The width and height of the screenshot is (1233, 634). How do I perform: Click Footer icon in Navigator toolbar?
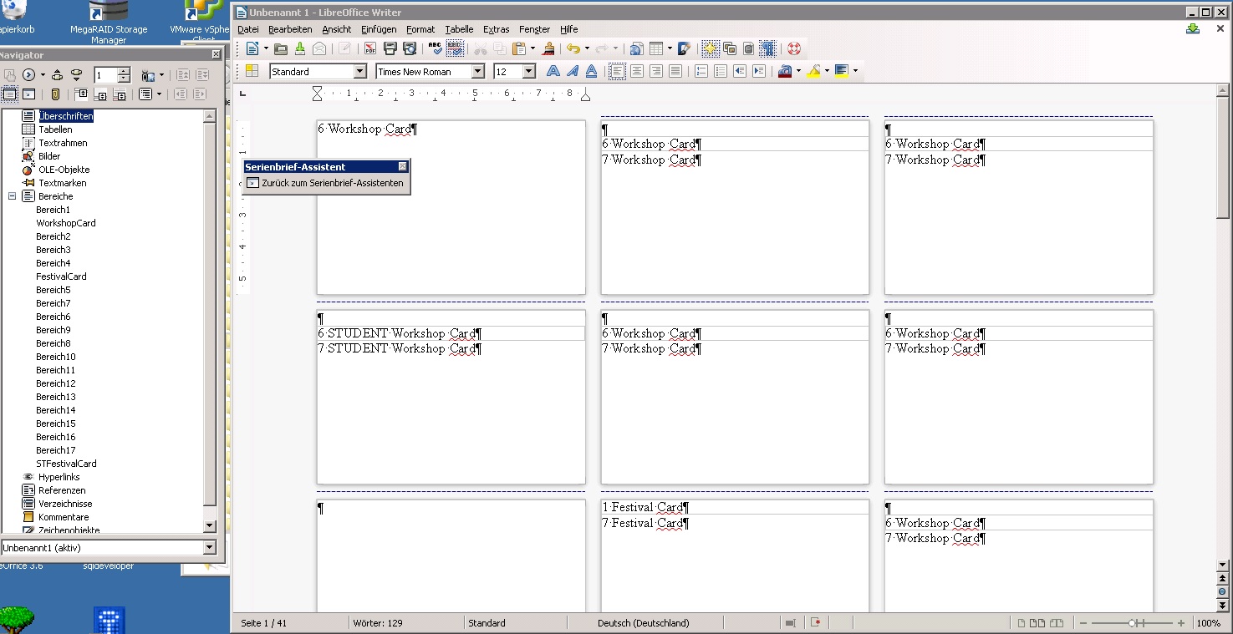100,94
